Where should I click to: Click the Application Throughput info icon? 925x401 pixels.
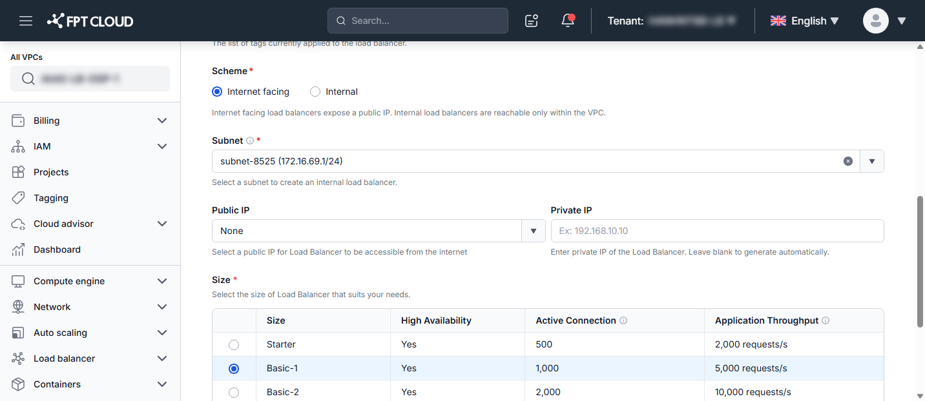pyautogui.click(x=826, y=320)
